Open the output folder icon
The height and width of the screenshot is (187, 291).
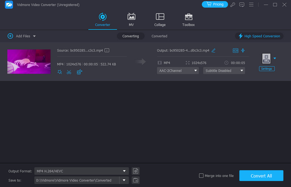135,180
